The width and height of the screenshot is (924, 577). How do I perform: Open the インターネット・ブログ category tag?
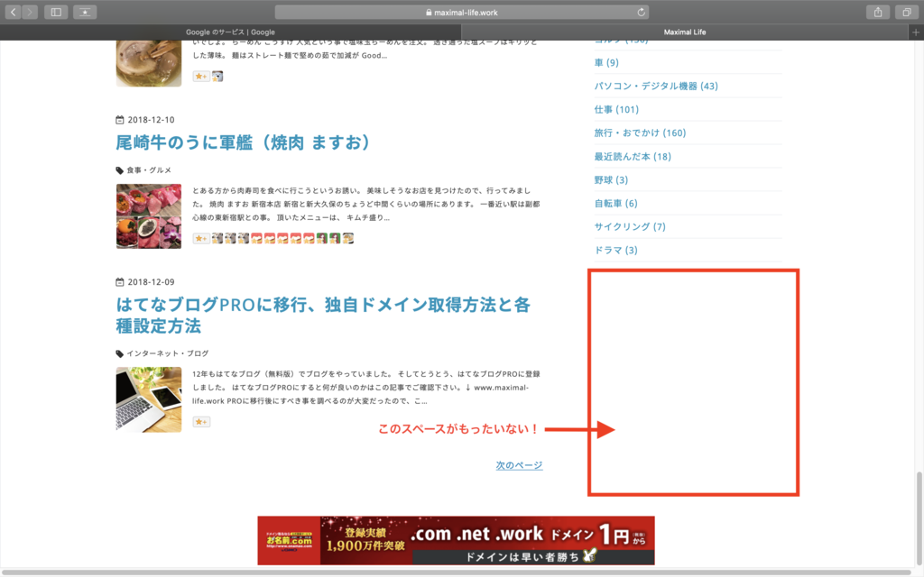click(x=167, y=353)
